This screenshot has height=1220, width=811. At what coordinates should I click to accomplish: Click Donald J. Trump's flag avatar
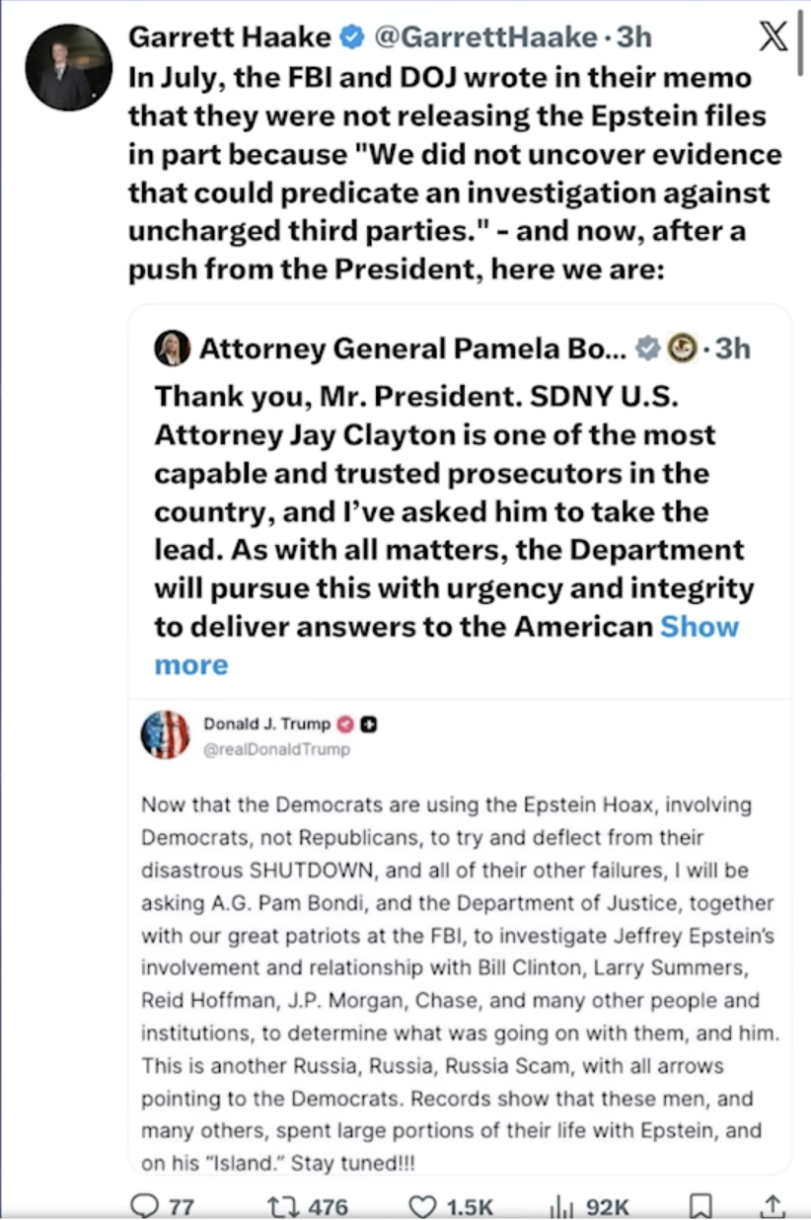[x=165, y=735]
